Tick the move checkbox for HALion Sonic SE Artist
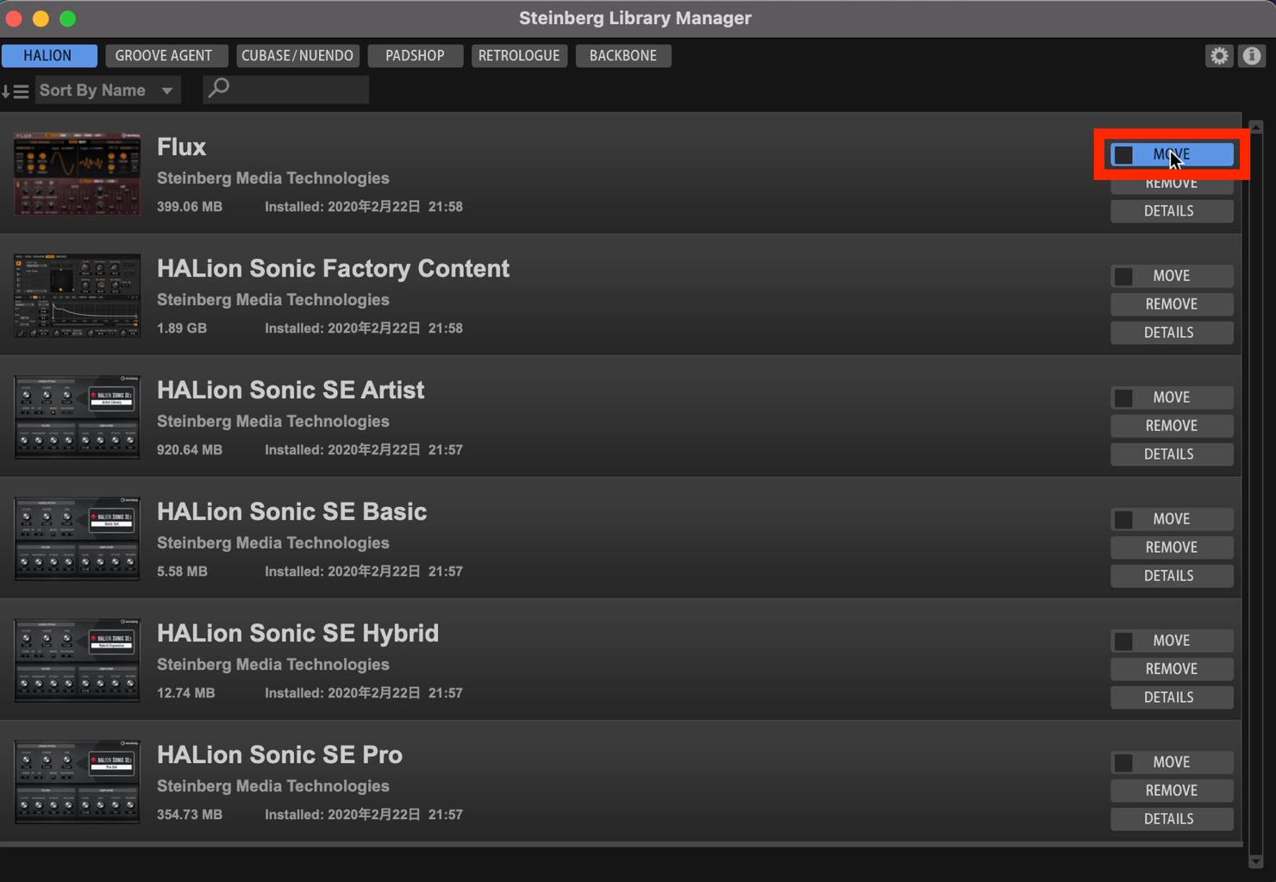The image size is (1276, 882). (1123, 397)
